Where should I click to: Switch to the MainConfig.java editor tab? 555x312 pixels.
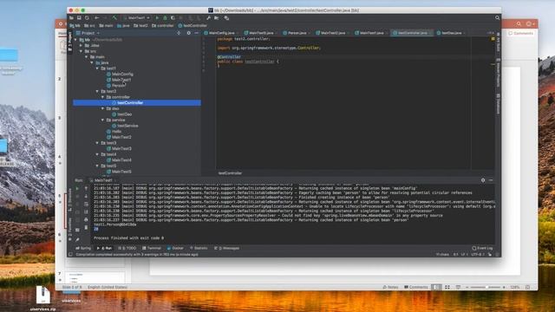click(222, 33)
